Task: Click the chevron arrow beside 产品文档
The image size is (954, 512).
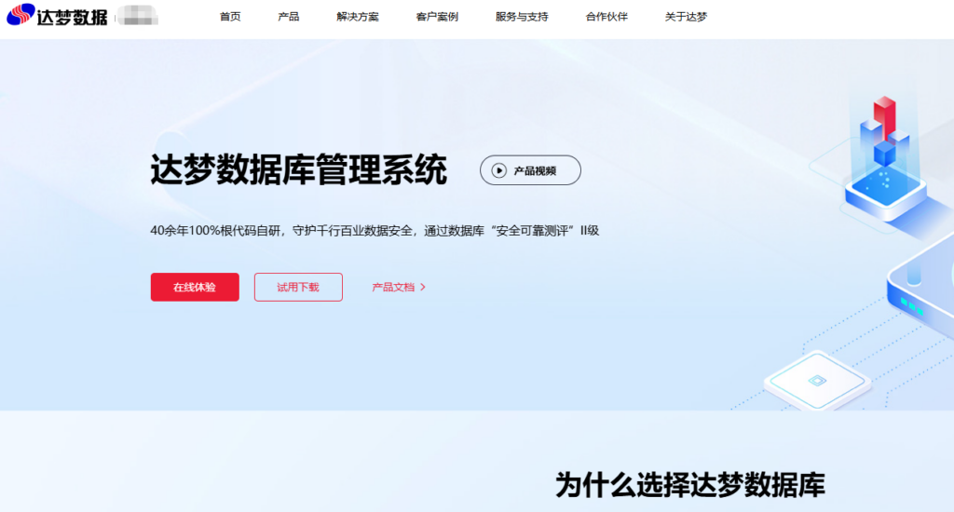Action: tap(423, 287)
